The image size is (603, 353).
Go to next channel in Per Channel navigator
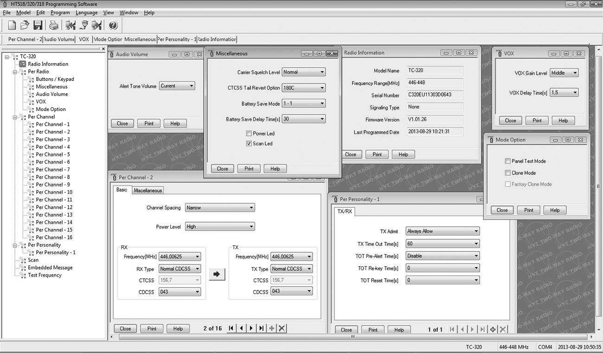click(x=251, y=328)
